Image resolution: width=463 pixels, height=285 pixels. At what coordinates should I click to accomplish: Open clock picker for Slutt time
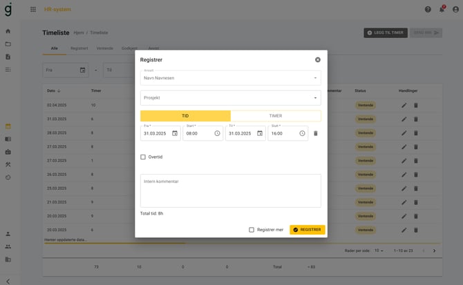coord(302,133)
